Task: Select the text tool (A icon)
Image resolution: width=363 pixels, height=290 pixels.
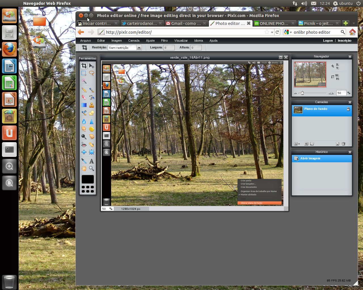Action: point(91,161)
